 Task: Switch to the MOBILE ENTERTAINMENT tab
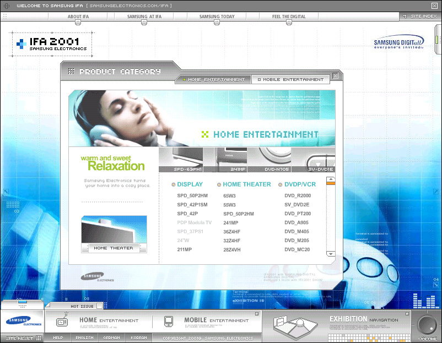pos(290,80)
